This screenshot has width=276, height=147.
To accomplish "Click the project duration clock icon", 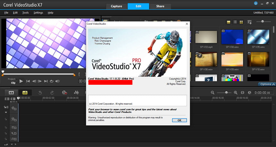I will click(249, 93).
